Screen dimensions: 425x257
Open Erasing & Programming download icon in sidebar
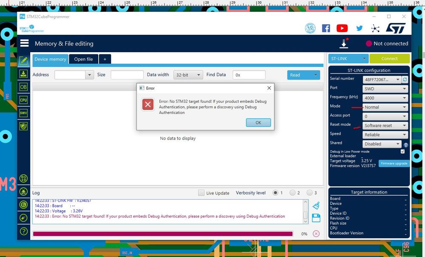pos(23,74)
